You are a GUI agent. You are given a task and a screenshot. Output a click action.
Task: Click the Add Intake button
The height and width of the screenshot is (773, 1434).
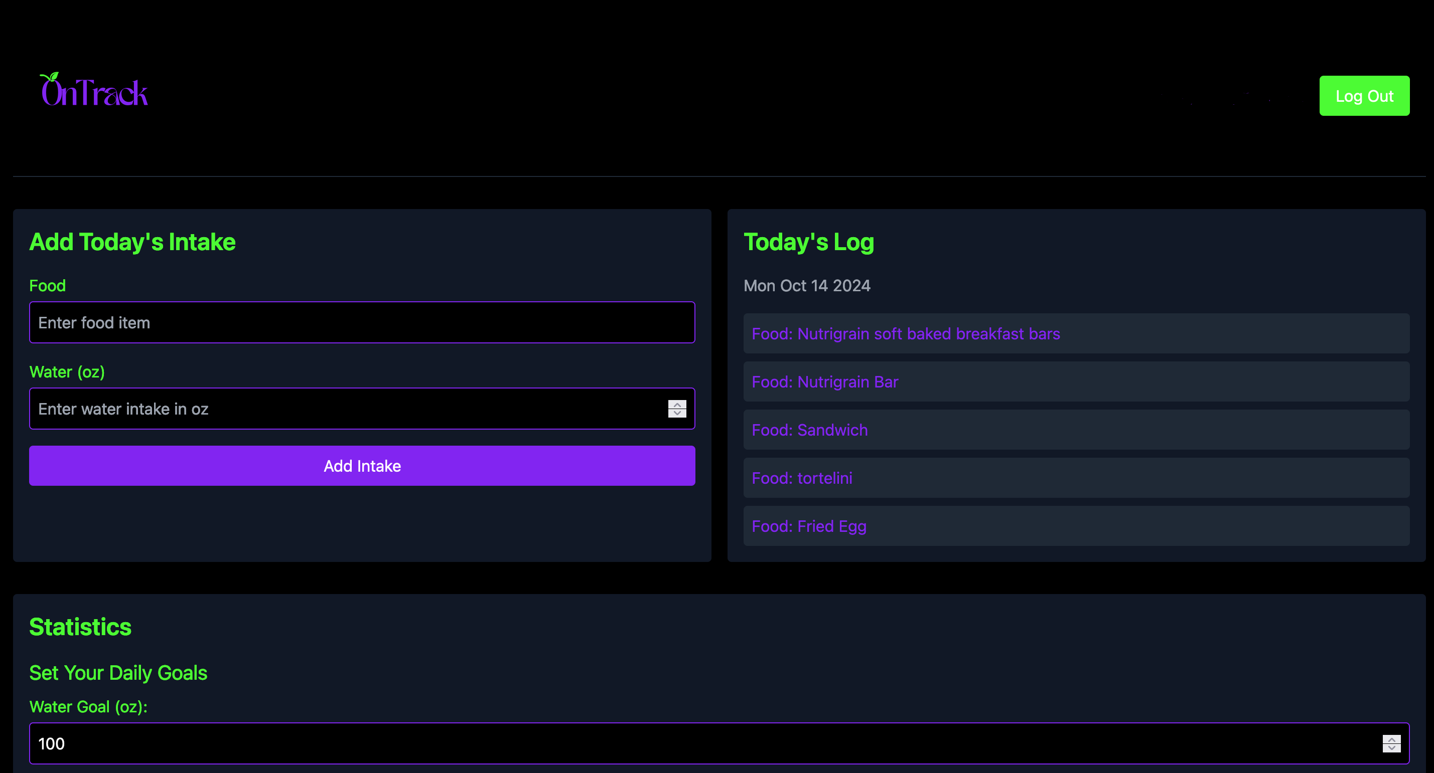click(x=362, y=467)
